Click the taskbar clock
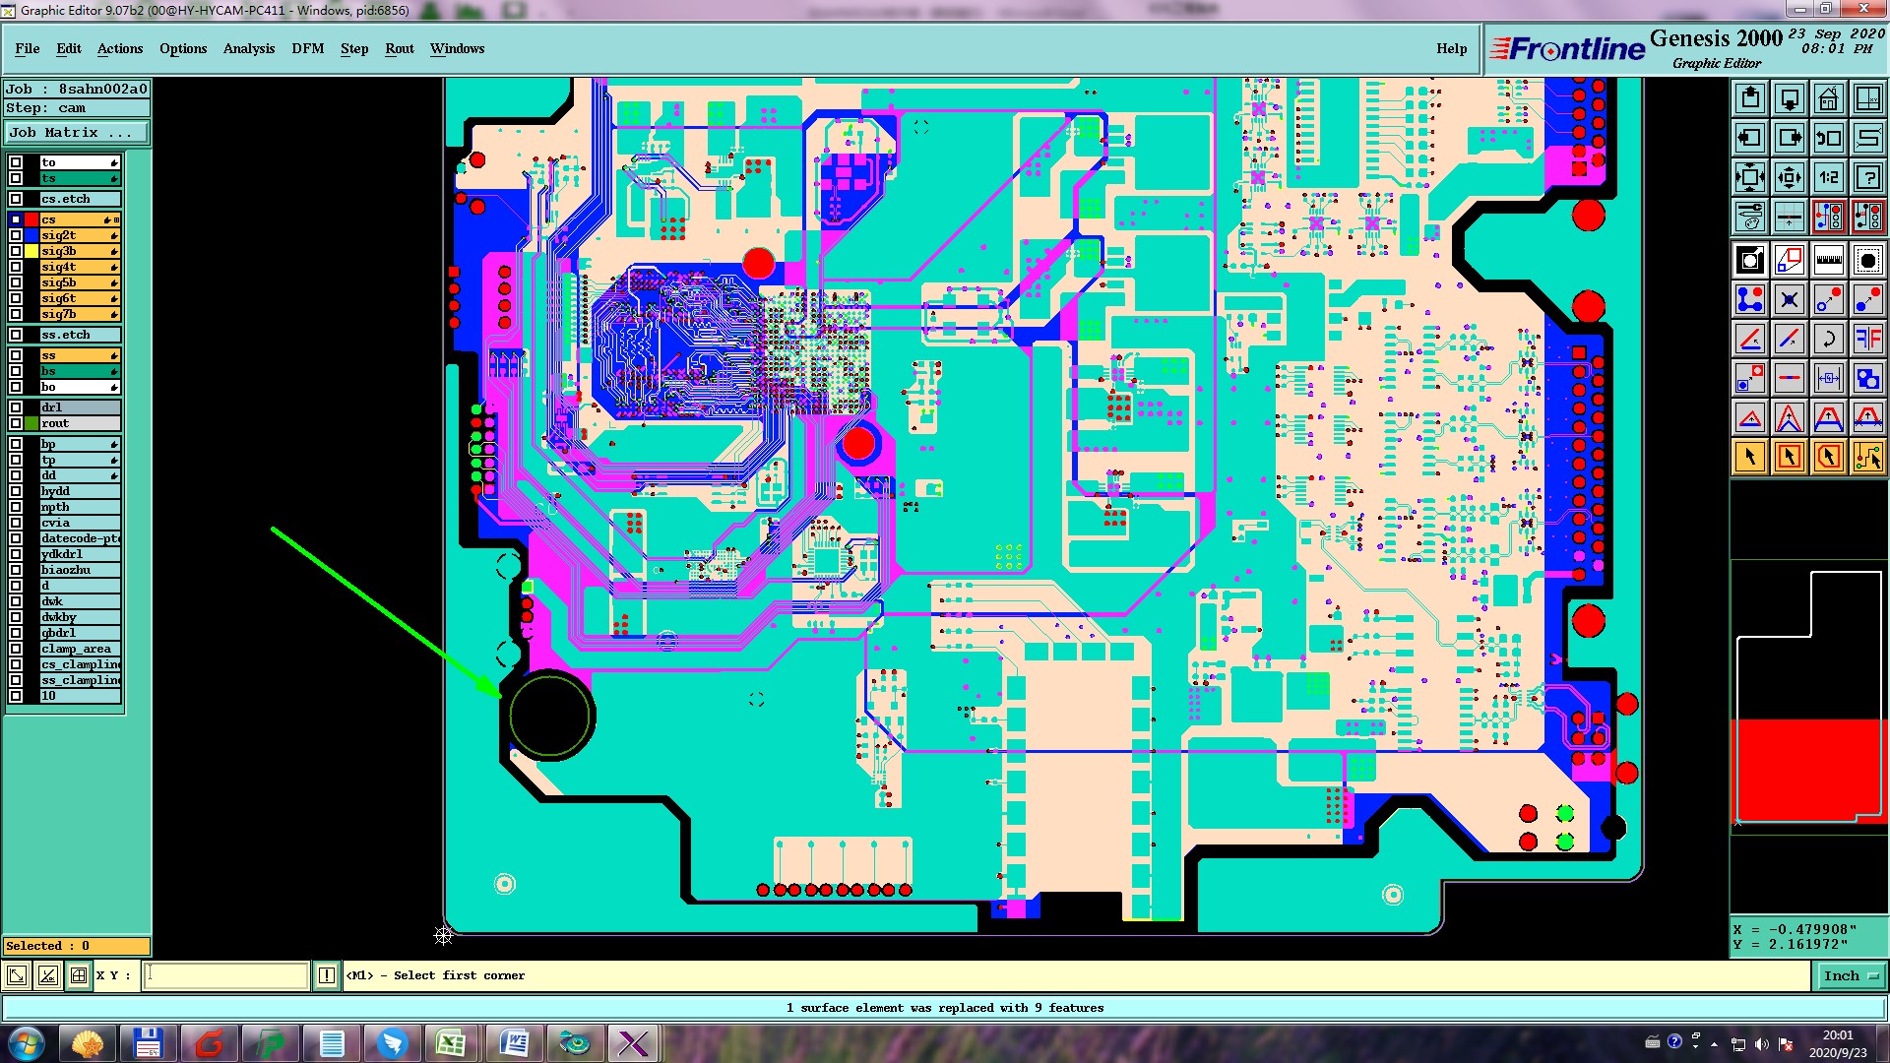The width and height of the screenshot is (1890, 1063). click(1837, 1043)
